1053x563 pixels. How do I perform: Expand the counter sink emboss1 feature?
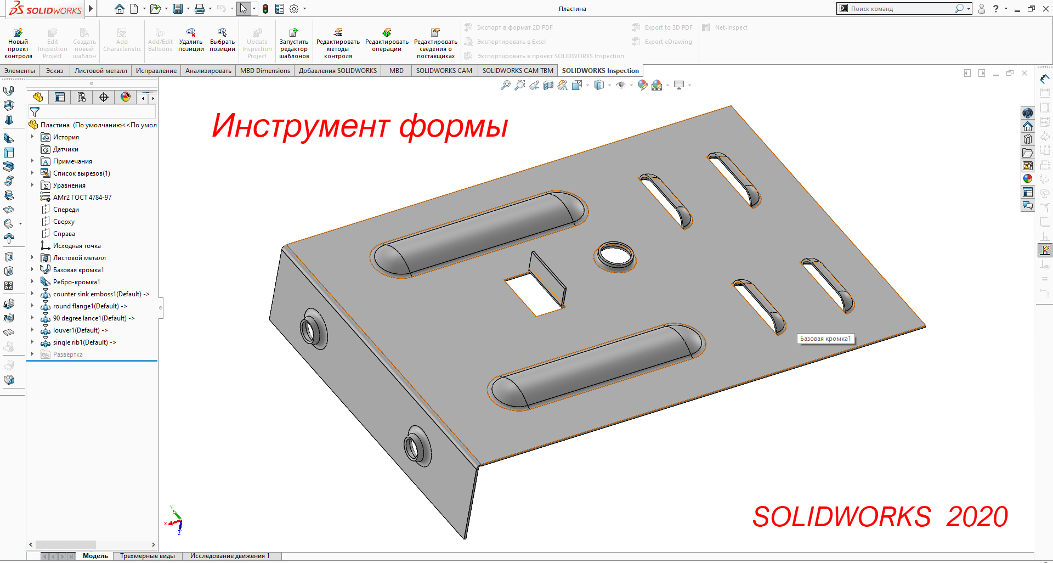32,294
